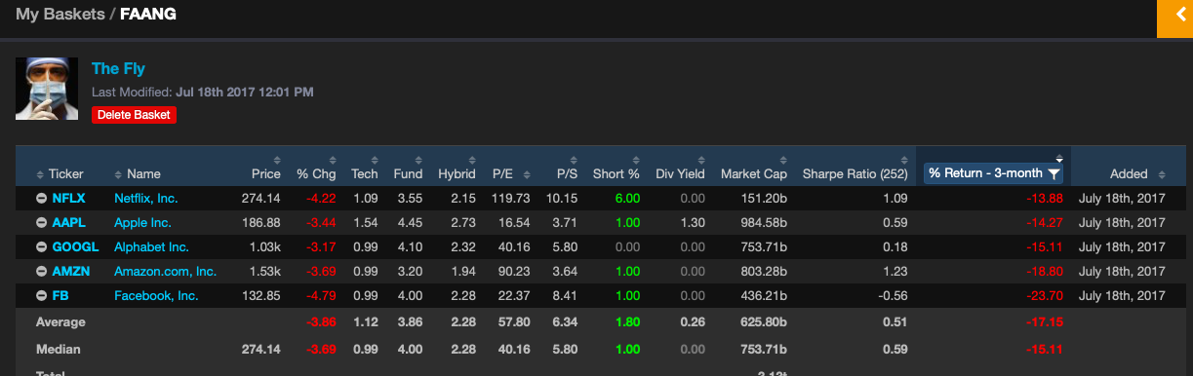Image resolution: width=1193 pixels, height=376 pixels.
Task: Click the FAANG basket title
Action: tap(148, 15)
